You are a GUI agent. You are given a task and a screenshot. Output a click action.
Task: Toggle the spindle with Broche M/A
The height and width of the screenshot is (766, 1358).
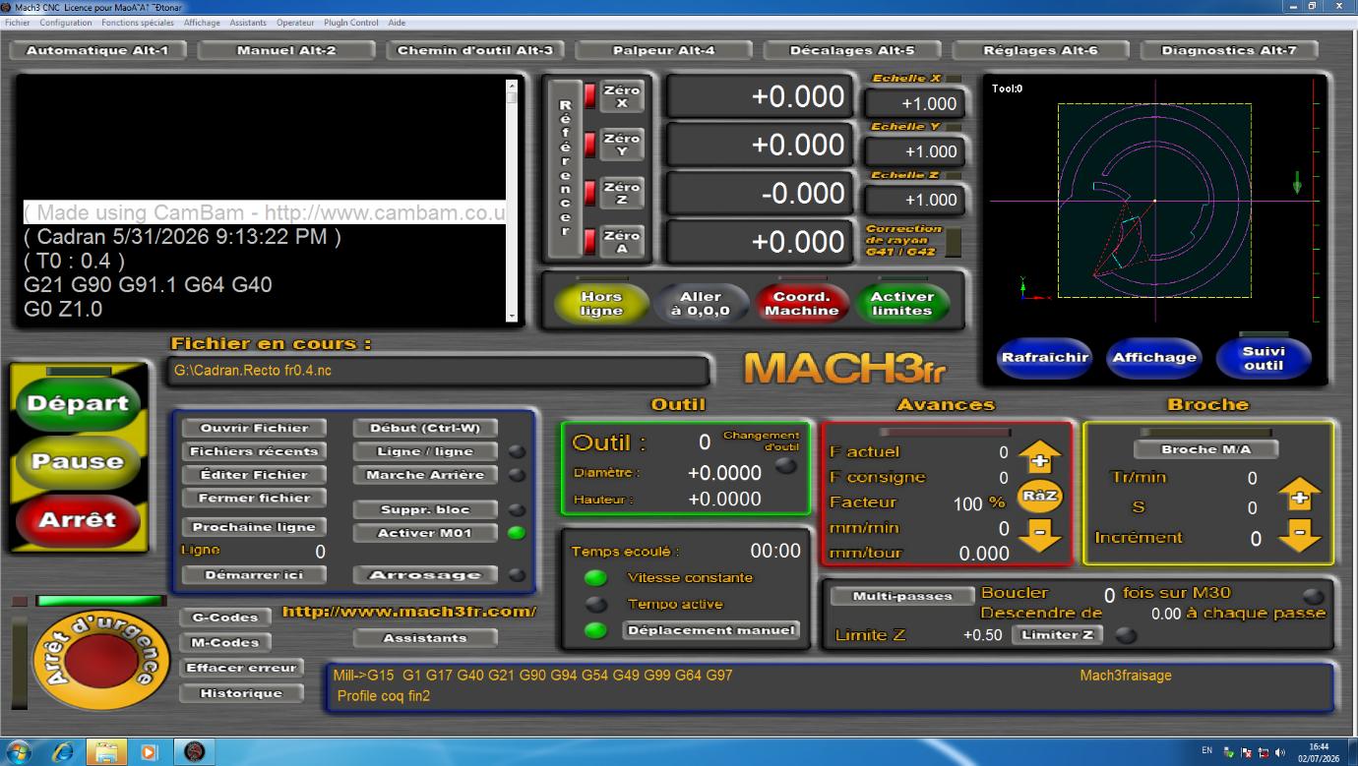point(1205,449)
